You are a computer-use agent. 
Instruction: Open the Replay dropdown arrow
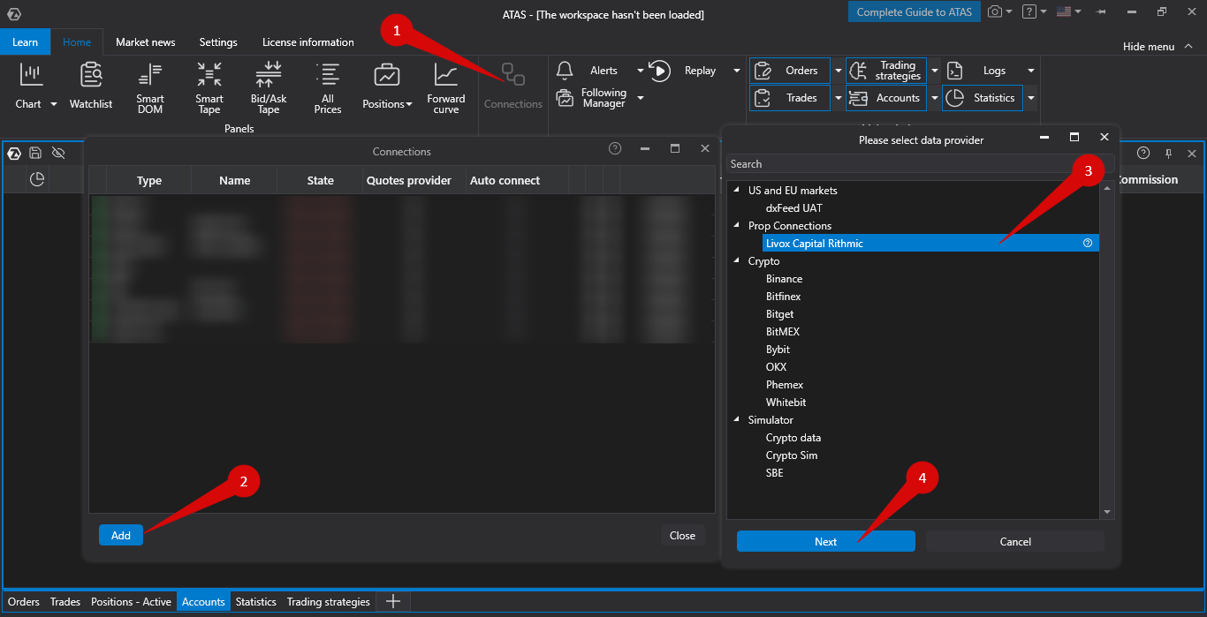pos(737,71)
